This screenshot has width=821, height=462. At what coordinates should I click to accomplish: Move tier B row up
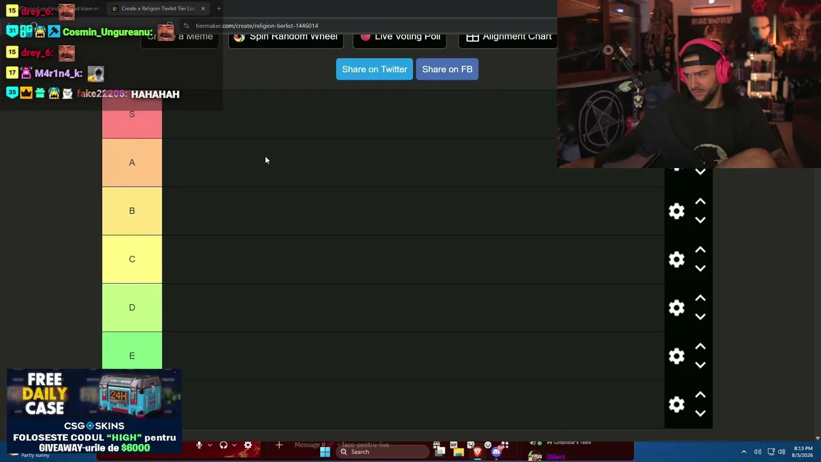point(700,201)
